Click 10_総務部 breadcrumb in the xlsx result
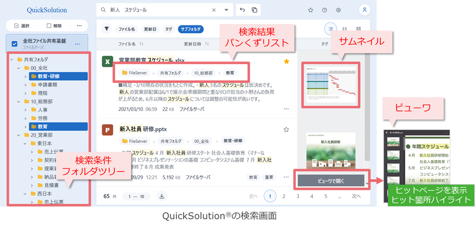The image size is (476, 228). tap(203, 73)
